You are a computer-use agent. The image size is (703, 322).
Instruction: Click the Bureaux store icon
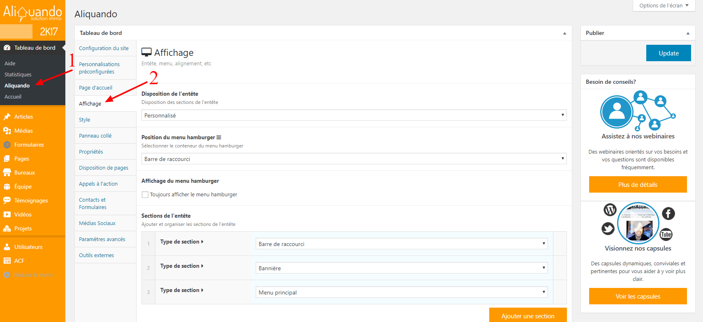pyautogui.click(x=7, y=172)
